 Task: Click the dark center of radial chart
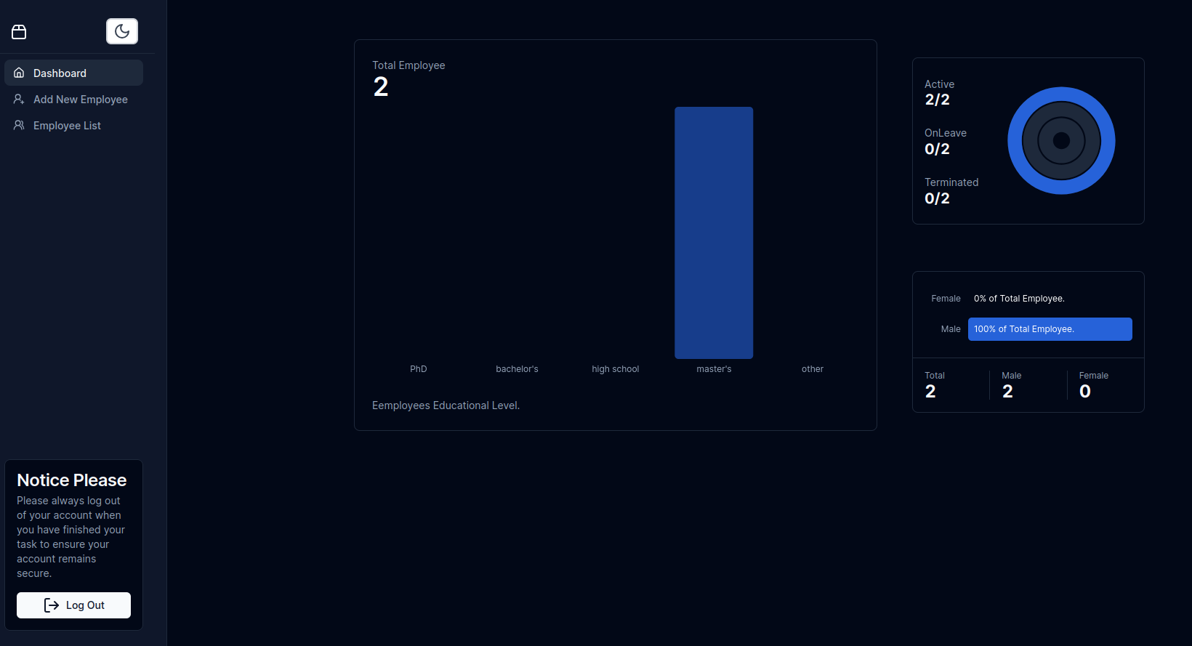1061,141
